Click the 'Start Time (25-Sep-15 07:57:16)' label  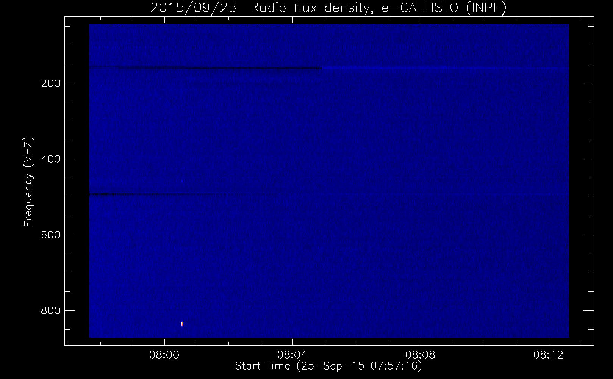328,366
